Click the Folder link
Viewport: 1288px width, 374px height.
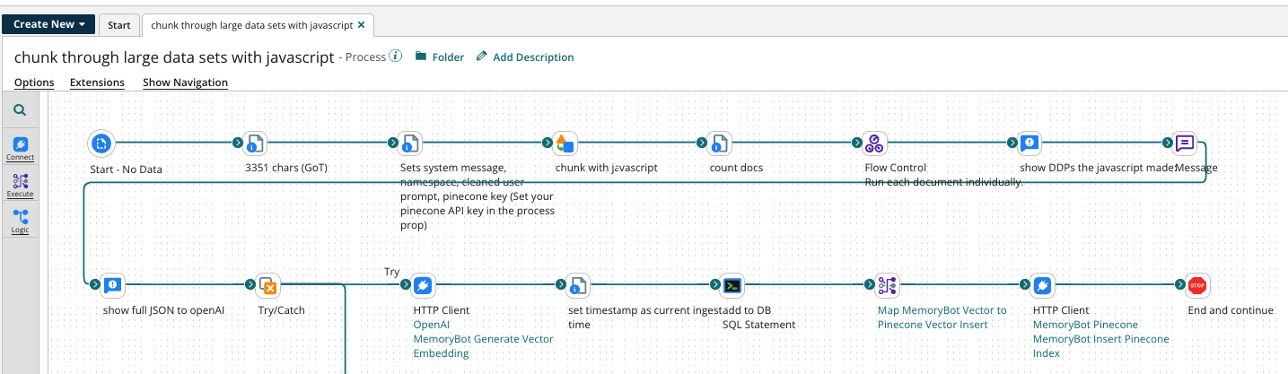point(439,57)
